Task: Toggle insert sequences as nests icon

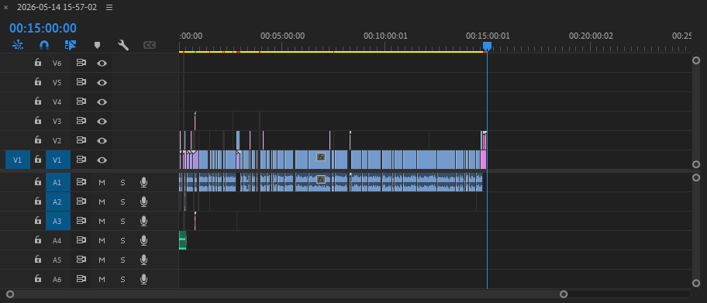Action: 17,45
